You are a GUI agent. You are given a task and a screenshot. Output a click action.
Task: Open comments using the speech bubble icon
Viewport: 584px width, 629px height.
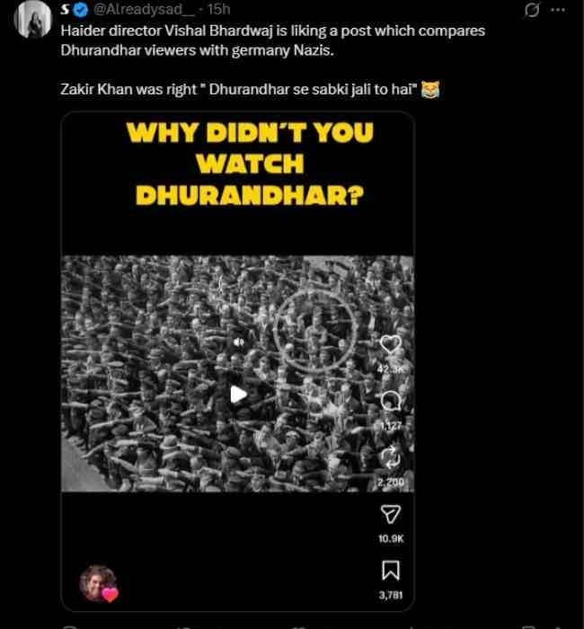(391, 401)
